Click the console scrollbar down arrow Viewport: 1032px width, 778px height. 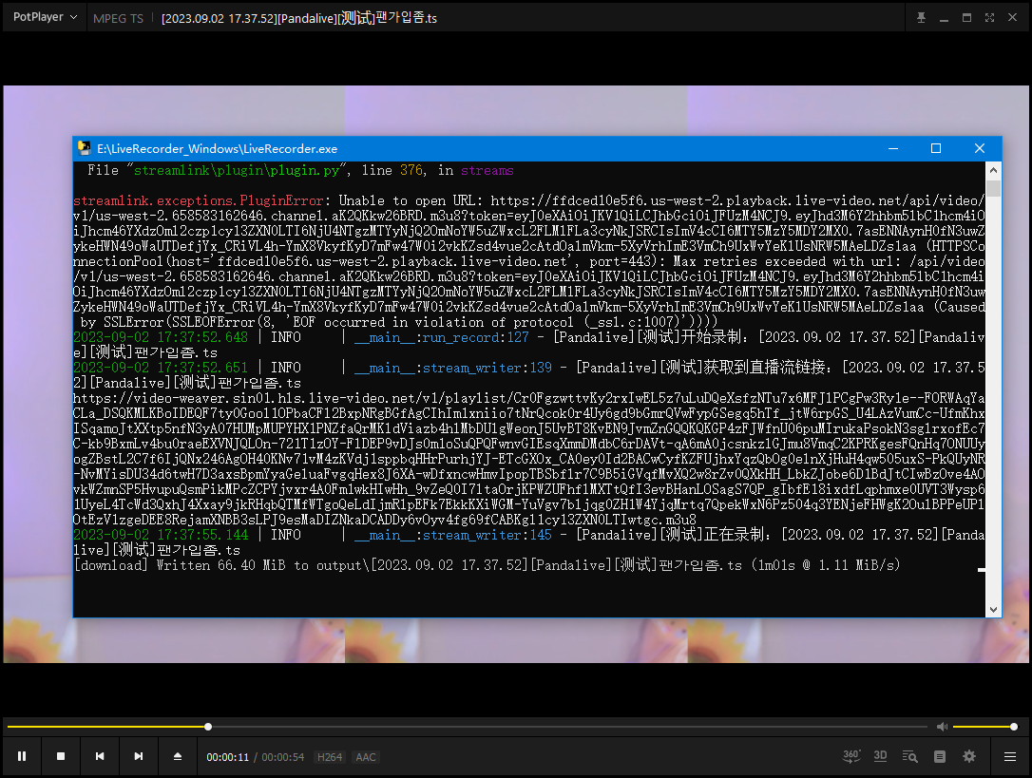pos(992,608)
